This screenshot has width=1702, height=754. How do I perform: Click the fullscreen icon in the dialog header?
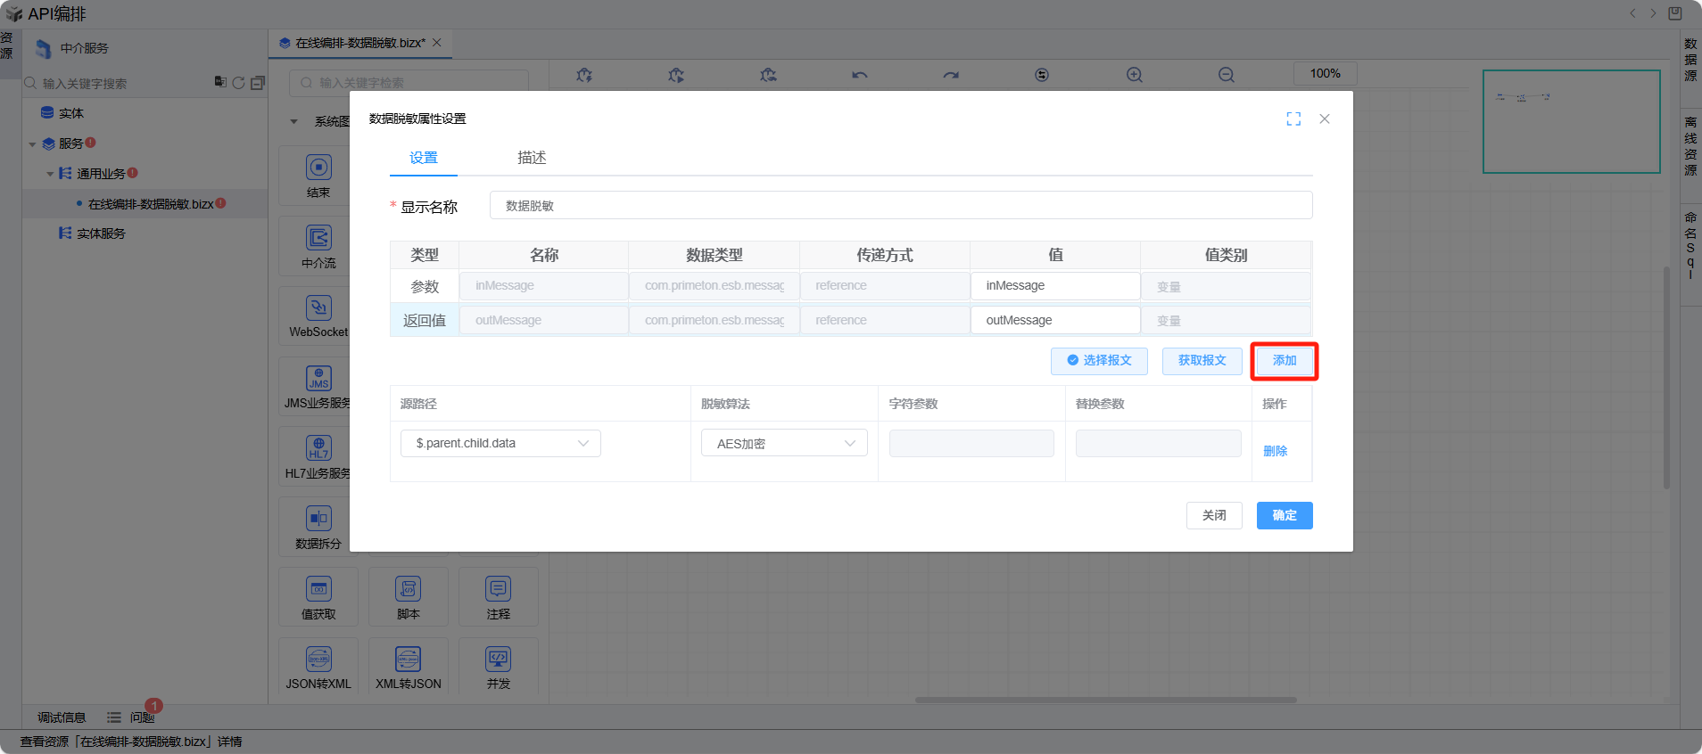point(1293,119)
